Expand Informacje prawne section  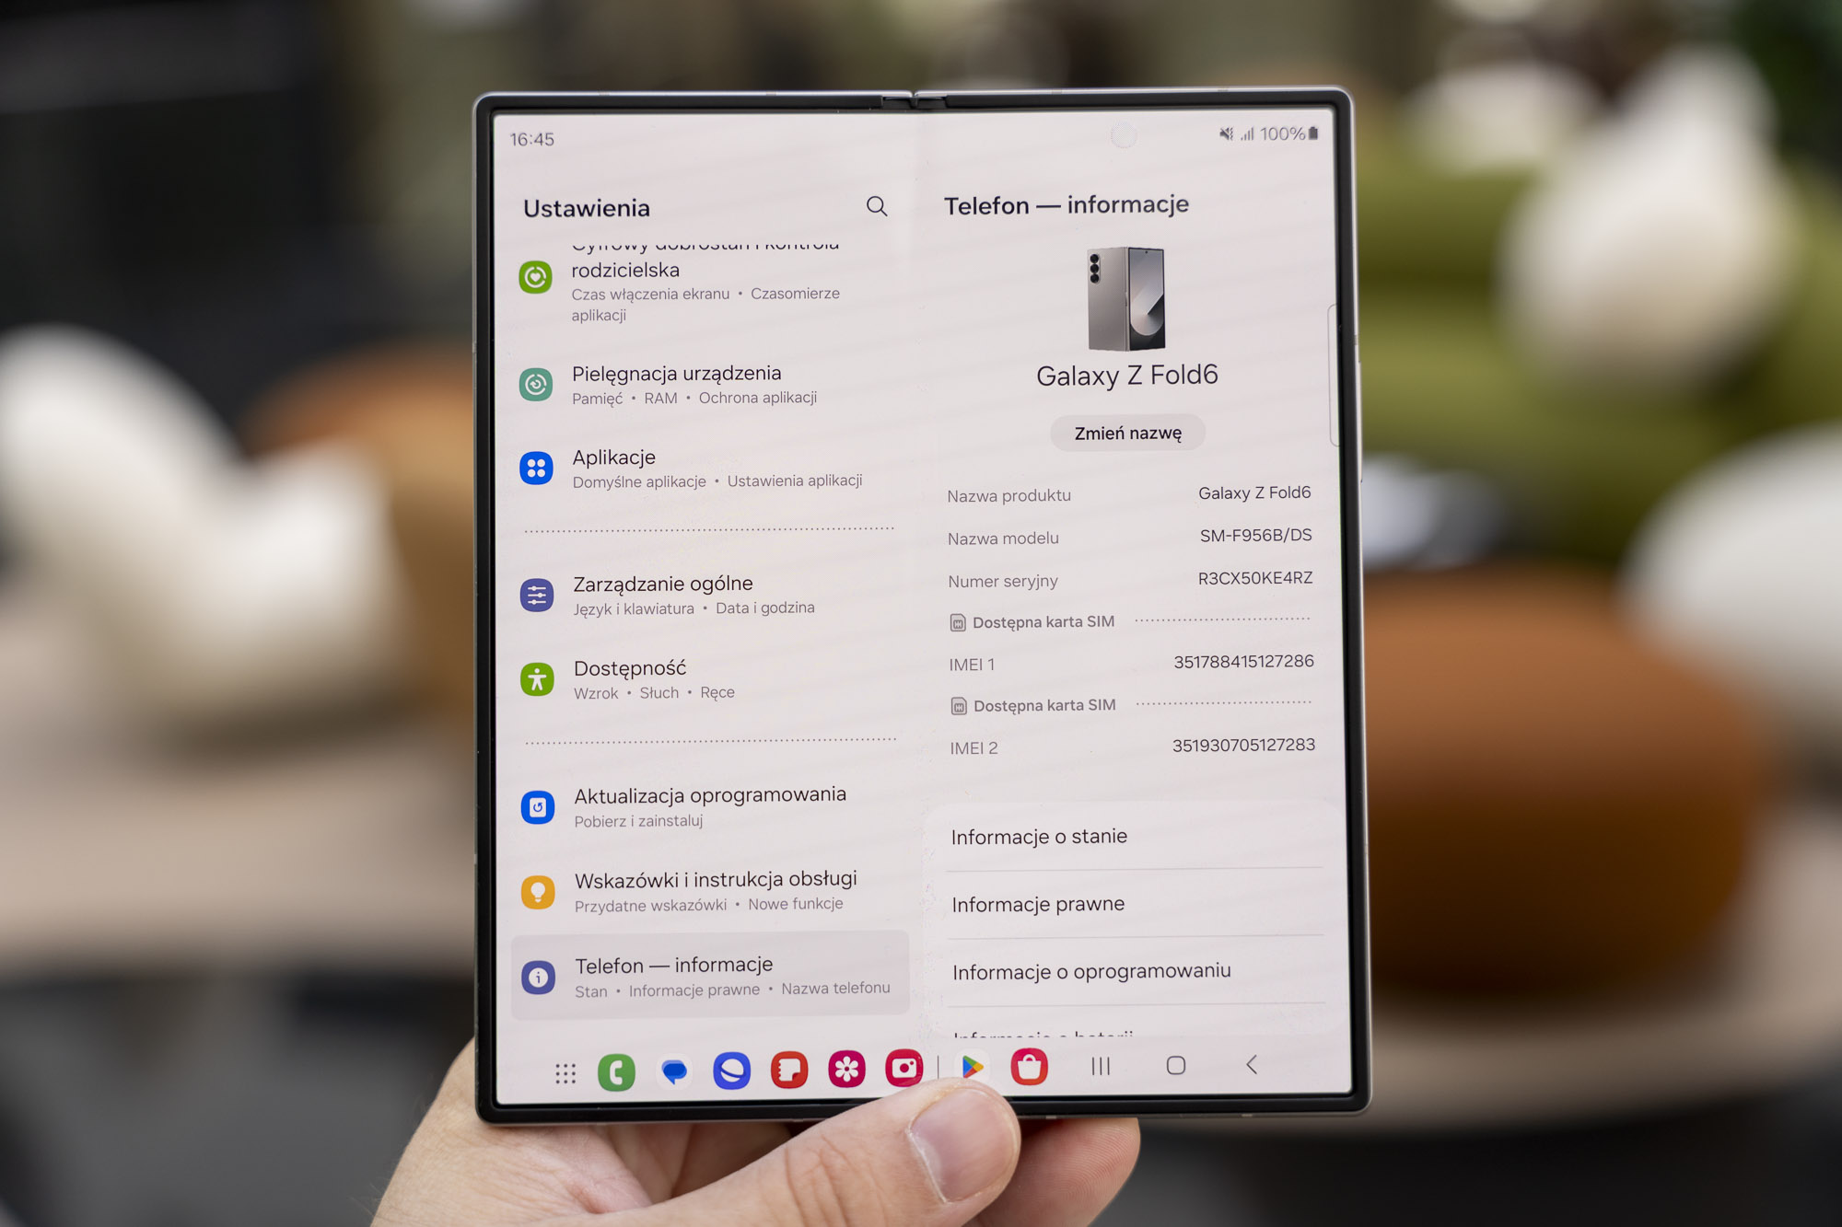pos(1041,902)
